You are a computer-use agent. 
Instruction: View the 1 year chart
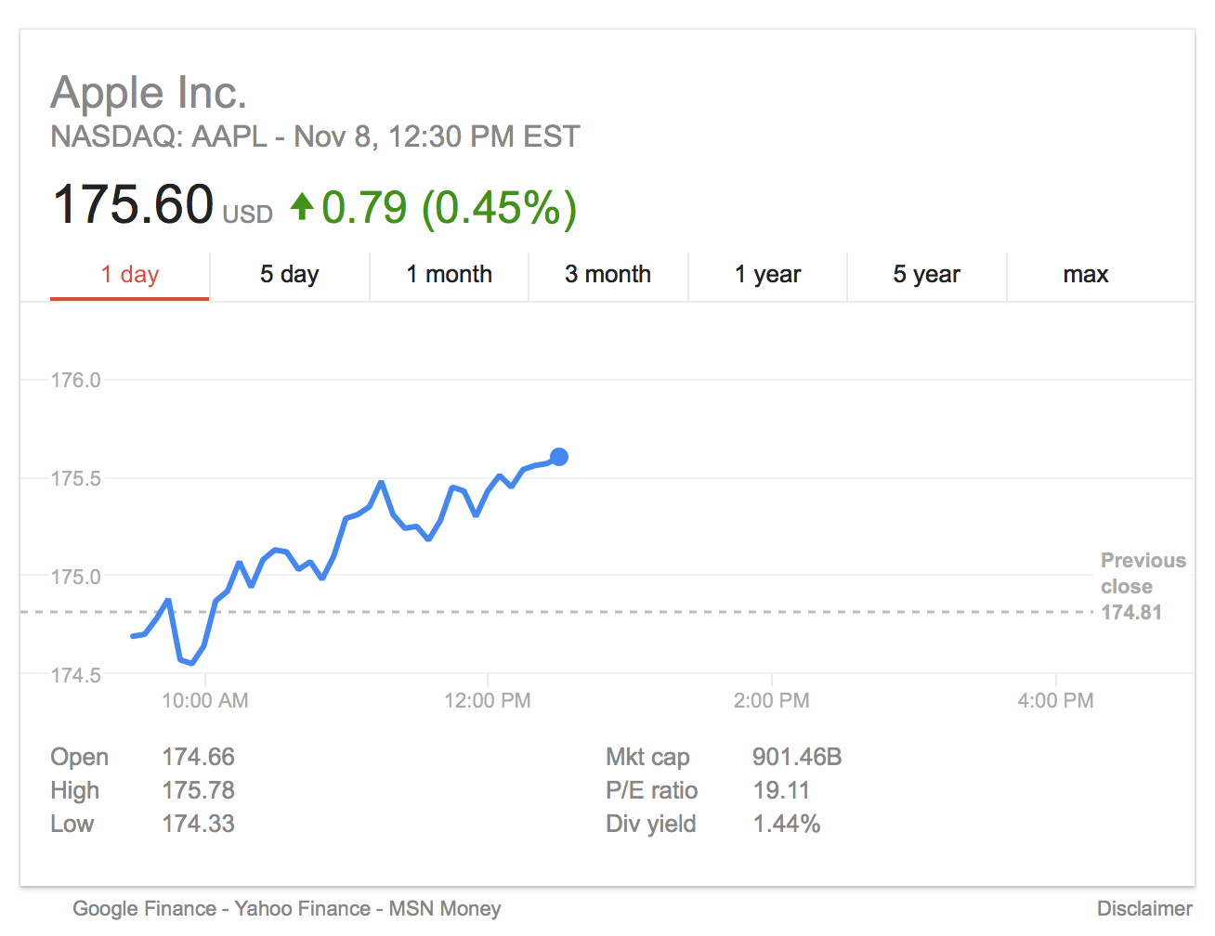[767, 274]
